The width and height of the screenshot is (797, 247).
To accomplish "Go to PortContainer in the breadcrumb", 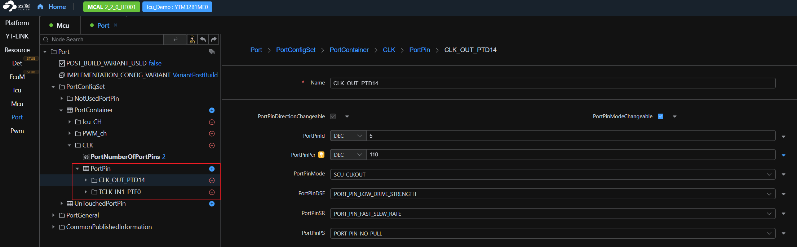I will (349, 50).
